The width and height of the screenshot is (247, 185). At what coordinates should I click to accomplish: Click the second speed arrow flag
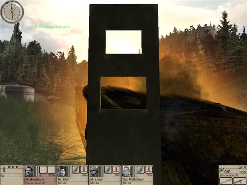click(x=14, y=167)
